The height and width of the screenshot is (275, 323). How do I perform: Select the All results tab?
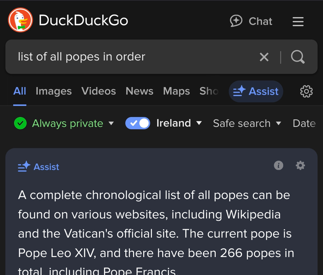19,91
